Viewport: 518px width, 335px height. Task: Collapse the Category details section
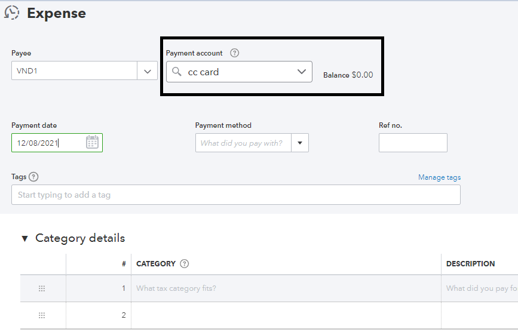pyautogui.click(x=24, y=238)
